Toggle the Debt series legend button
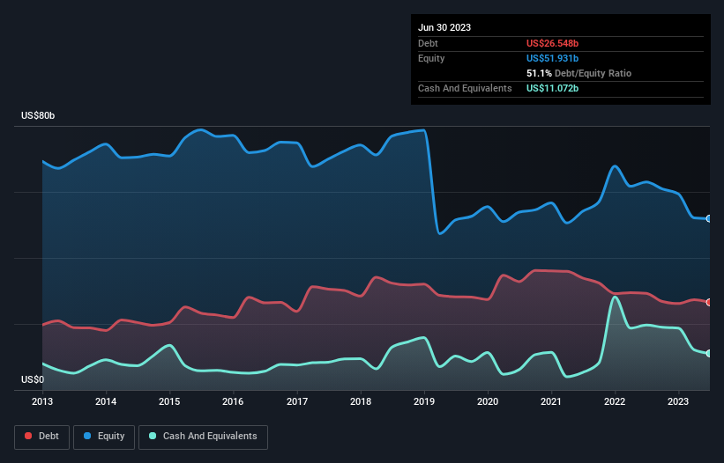 (x=41, y=437)
